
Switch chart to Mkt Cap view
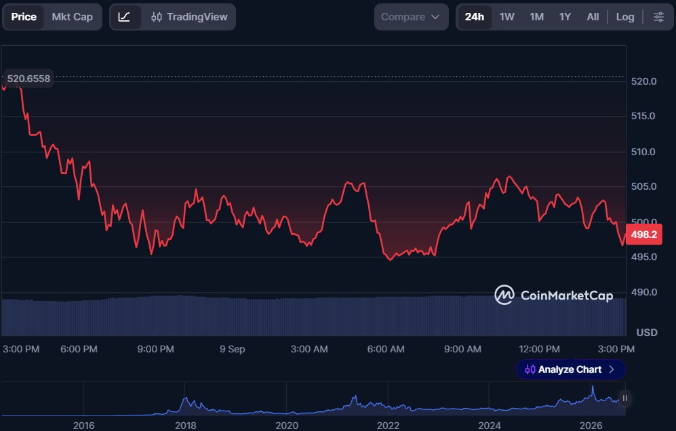click(73, 17)
